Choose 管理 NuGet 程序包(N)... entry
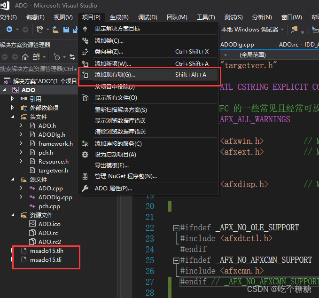 pyautogui.click(x=148, y=176)
